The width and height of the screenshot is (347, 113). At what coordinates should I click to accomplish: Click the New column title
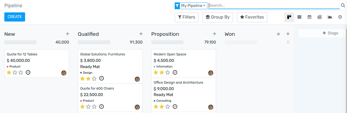point(10,34)
